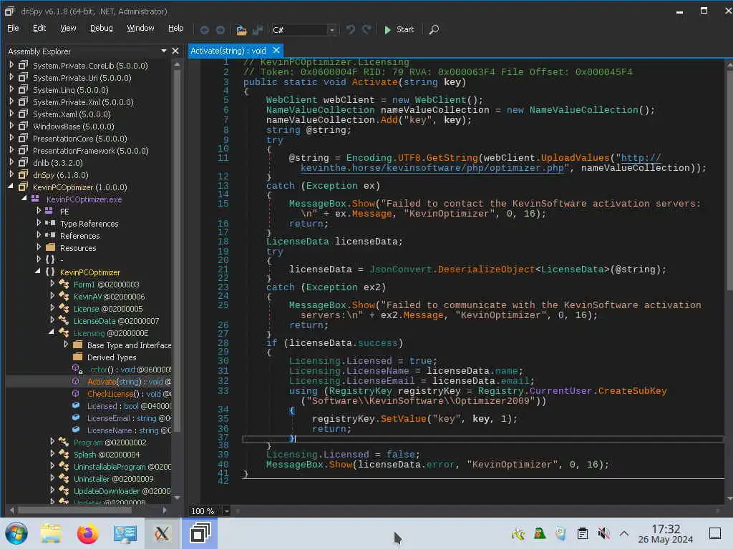Image resolution: width=733 pixels, height=549 pixels.
Task: Select the References item in the tree
Action: 80,236
